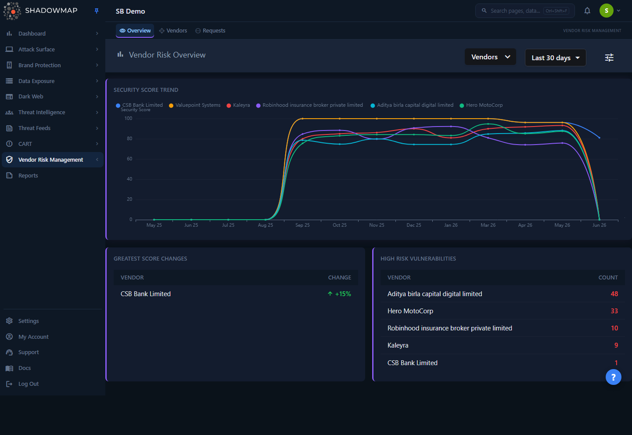Pin the sidebar with the pin icon
The height and width of the screenshot is (435, 632).
pyautogui.click(x=97, y=11)
